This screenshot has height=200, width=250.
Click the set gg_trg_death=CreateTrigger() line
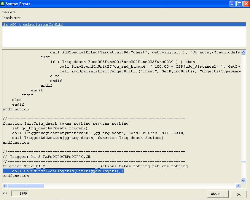(x=50, y=128)
